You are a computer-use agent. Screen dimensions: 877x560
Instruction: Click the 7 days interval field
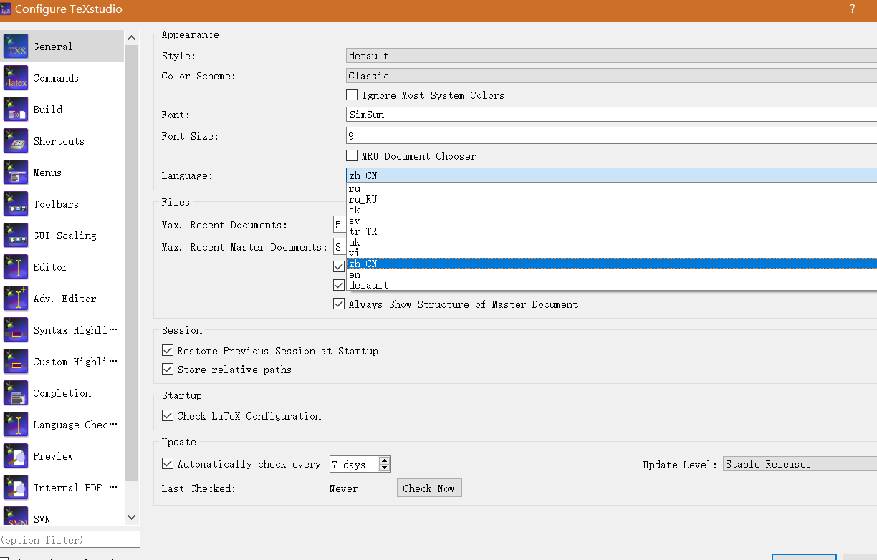355,465
